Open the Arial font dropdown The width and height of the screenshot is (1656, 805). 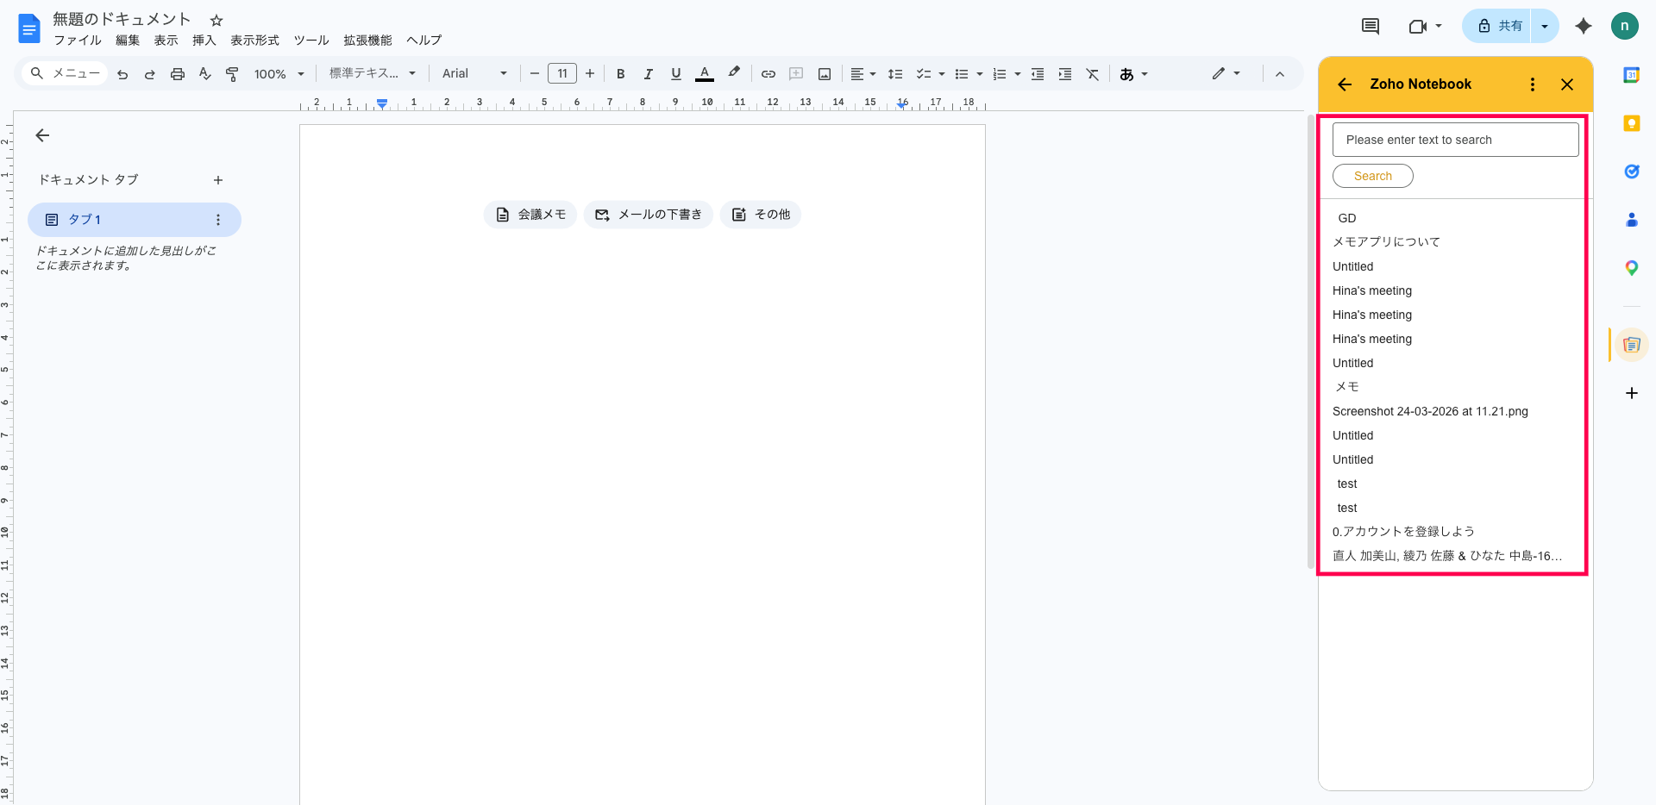474,74
